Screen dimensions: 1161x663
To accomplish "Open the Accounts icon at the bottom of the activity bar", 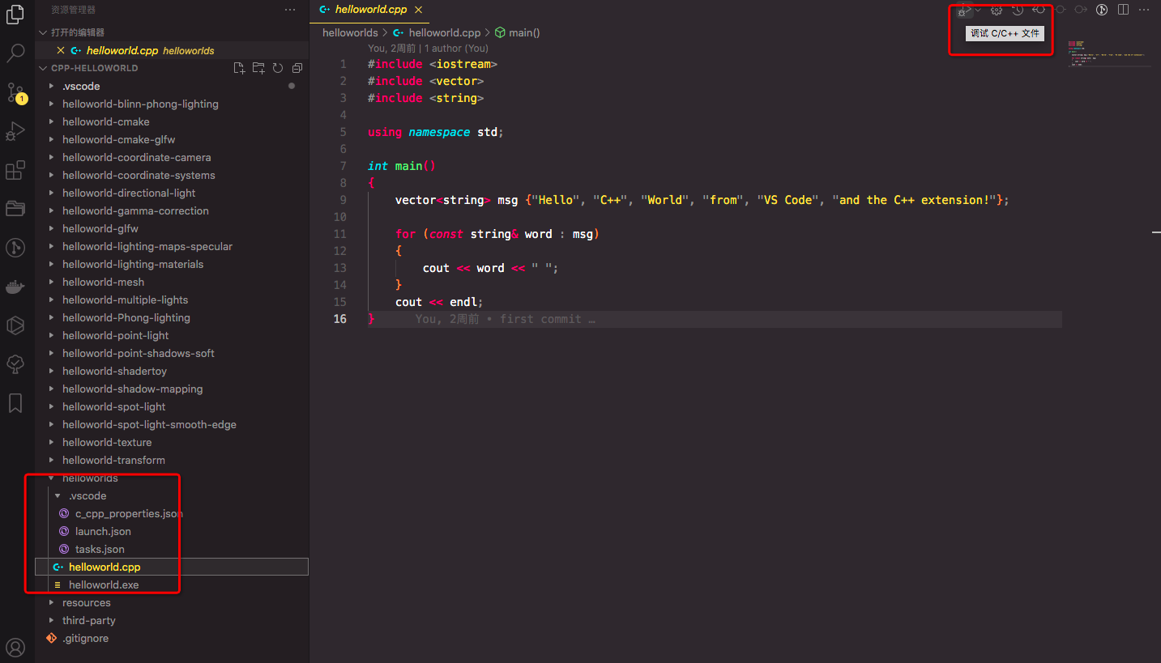I will pos(15,647).
